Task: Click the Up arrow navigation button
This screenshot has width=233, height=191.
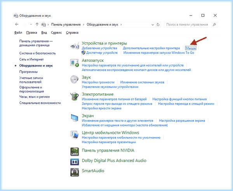Action: pos(37,24)
